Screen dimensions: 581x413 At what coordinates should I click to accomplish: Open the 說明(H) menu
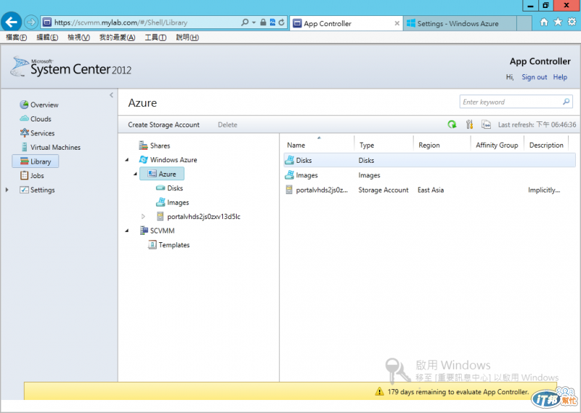[x=187, y=38]
